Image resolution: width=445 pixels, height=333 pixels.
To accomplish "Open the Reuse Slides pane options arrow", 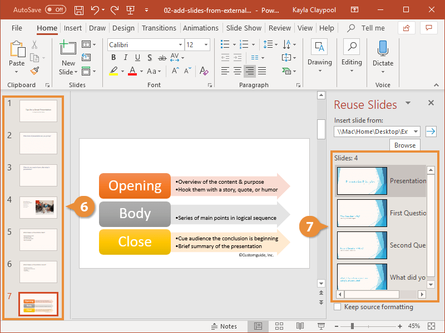I will coord(408,103).
